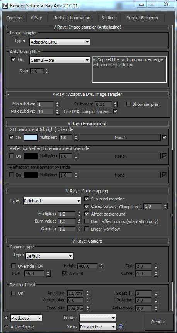Enable the Depth of field Sides checkbox

[x=132, y=293]
